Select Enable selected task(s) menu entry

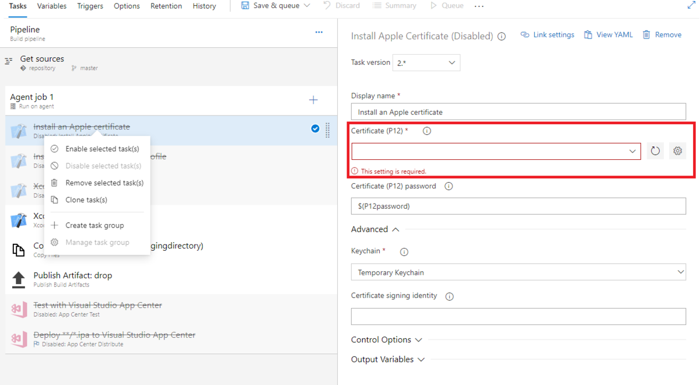pyautogui.click(x=102, y=149)
